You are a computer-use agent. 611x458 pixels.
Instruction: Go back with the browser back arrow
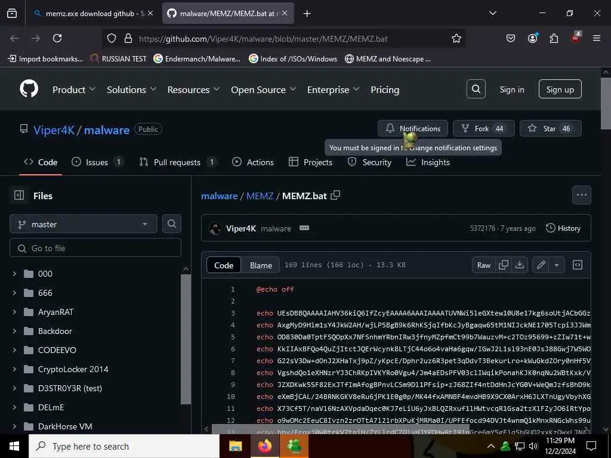(14, 38)
